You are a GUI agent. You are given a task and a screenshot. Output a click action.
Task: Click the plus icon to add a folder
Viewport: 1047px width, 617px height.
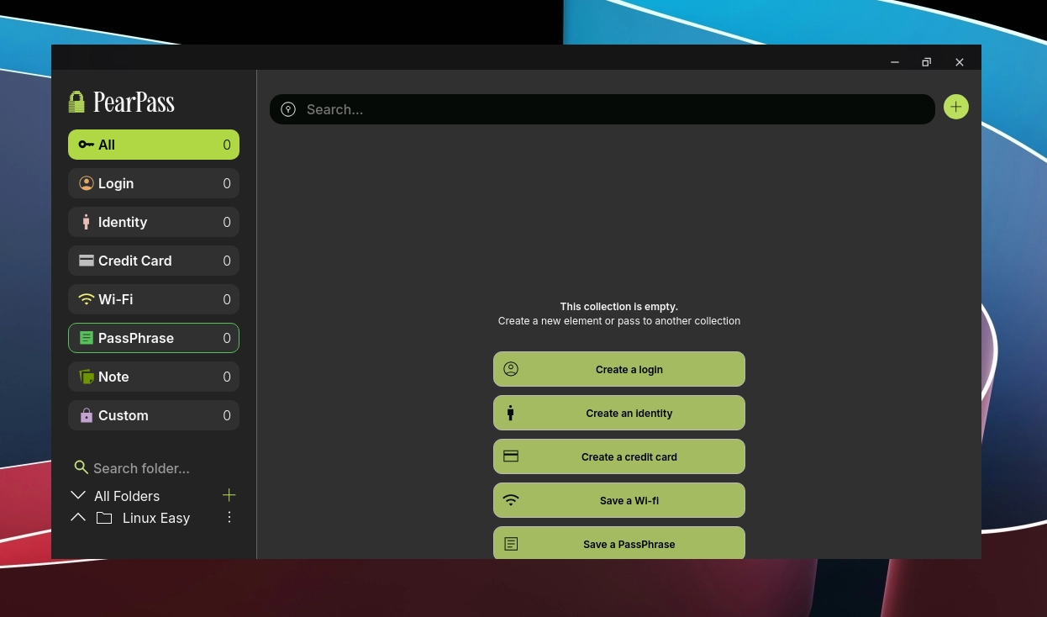click(x=229, y=495)
